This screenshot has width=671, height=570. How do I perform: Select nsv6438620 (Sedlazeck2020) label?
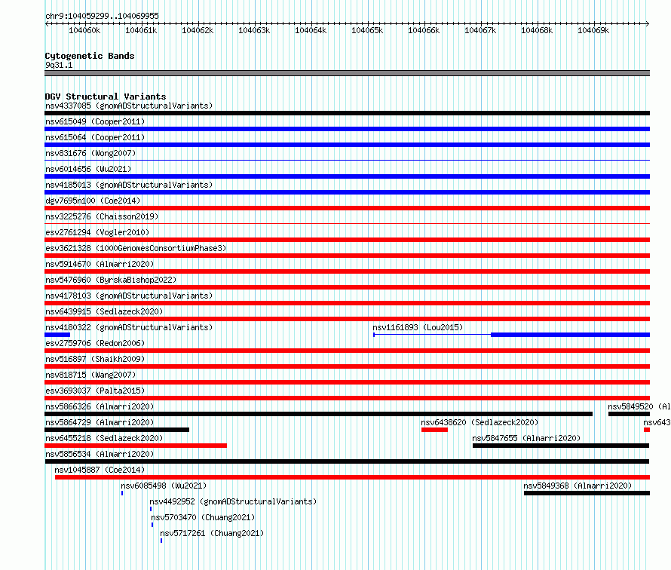click(x=480, y=422)
